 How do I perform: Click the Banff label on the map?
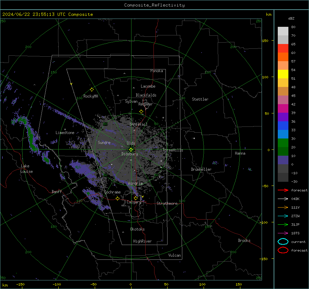tap(57, 191)
